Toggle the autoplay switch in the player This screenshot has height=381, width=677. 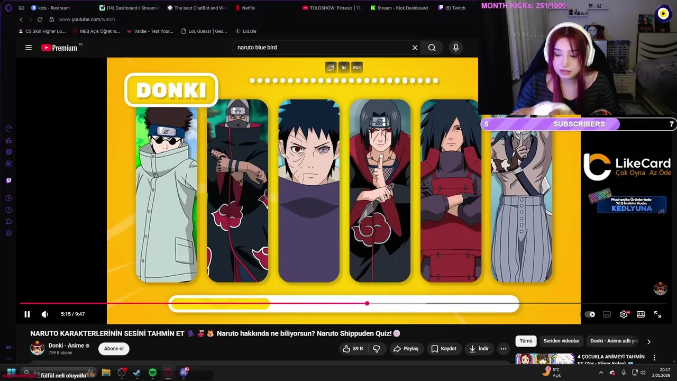tap(590, 314)
